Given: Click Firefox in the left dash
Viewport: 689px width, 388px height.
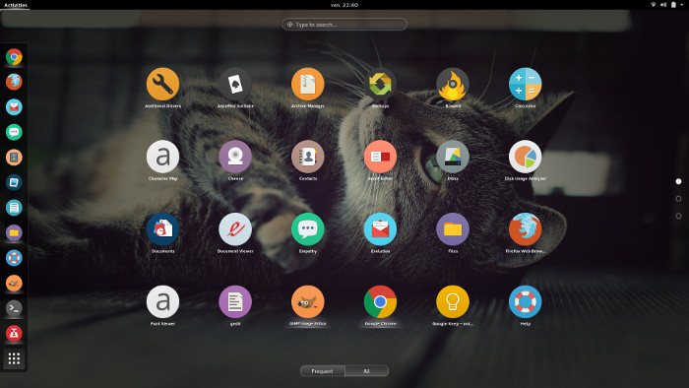Looking at the screenshot, I should click(14, 82).
